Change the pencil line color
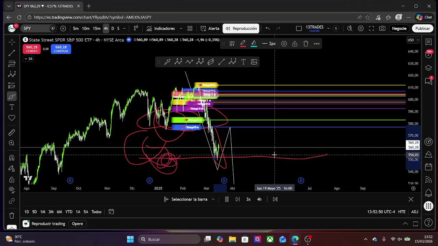Screen dimensions: 438x246 pos(243,43)
